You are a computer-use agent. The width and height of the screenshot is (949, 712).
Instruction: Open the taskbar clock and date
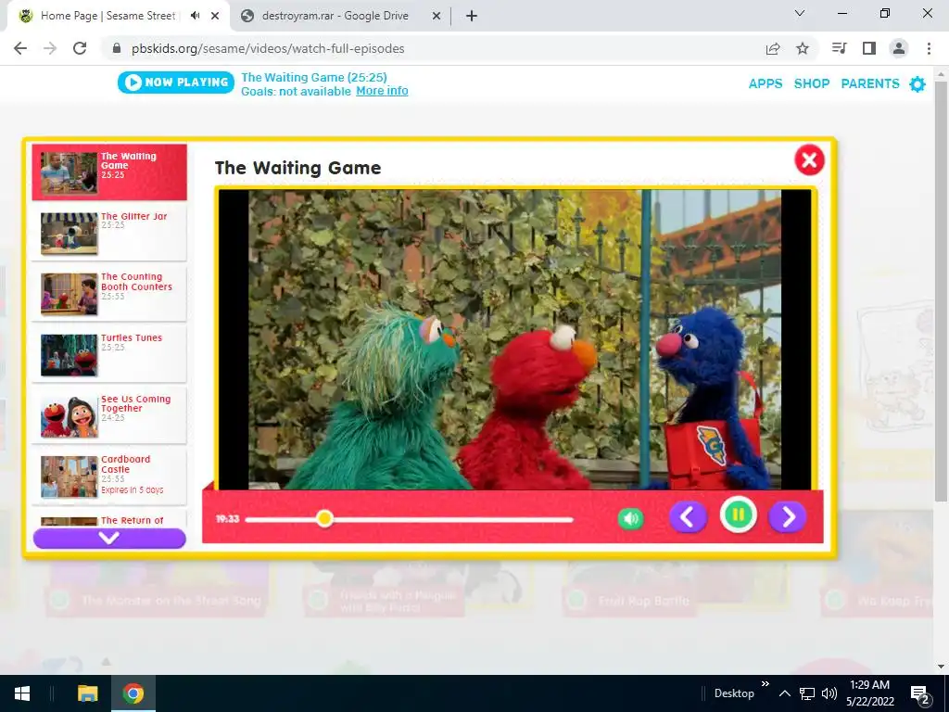870,693
